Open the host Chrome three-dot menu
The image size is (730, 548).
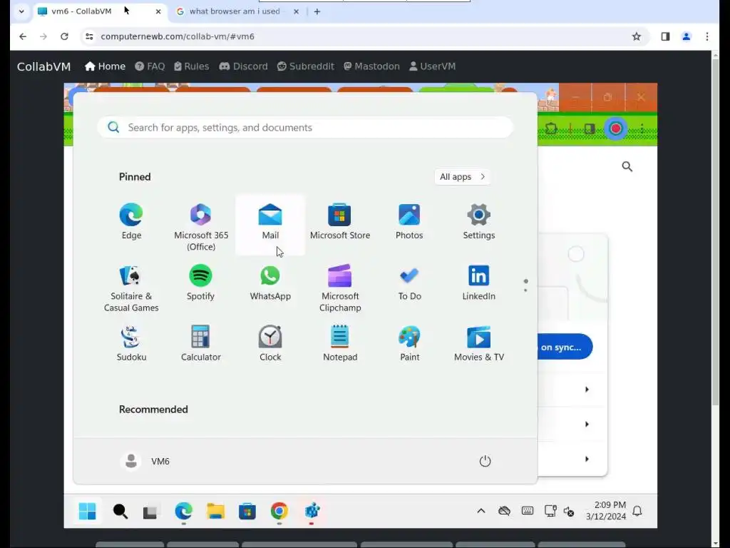click(x=707, y=36)
